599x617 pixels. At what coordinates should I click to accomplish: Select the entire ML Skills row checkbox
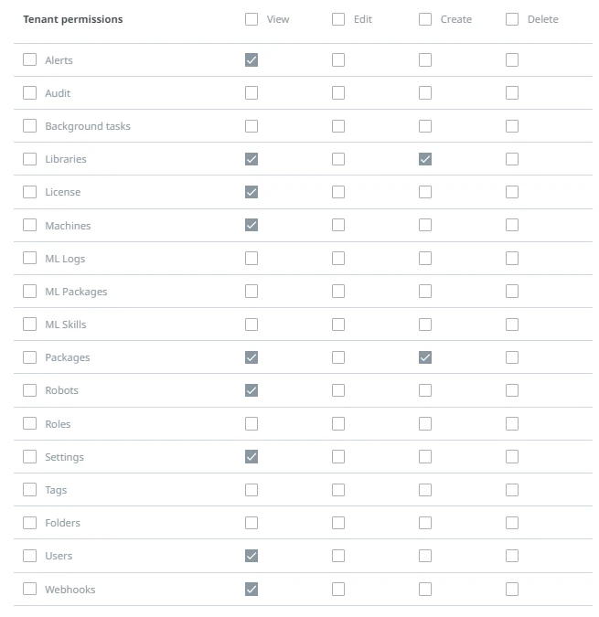pos(29,324)
